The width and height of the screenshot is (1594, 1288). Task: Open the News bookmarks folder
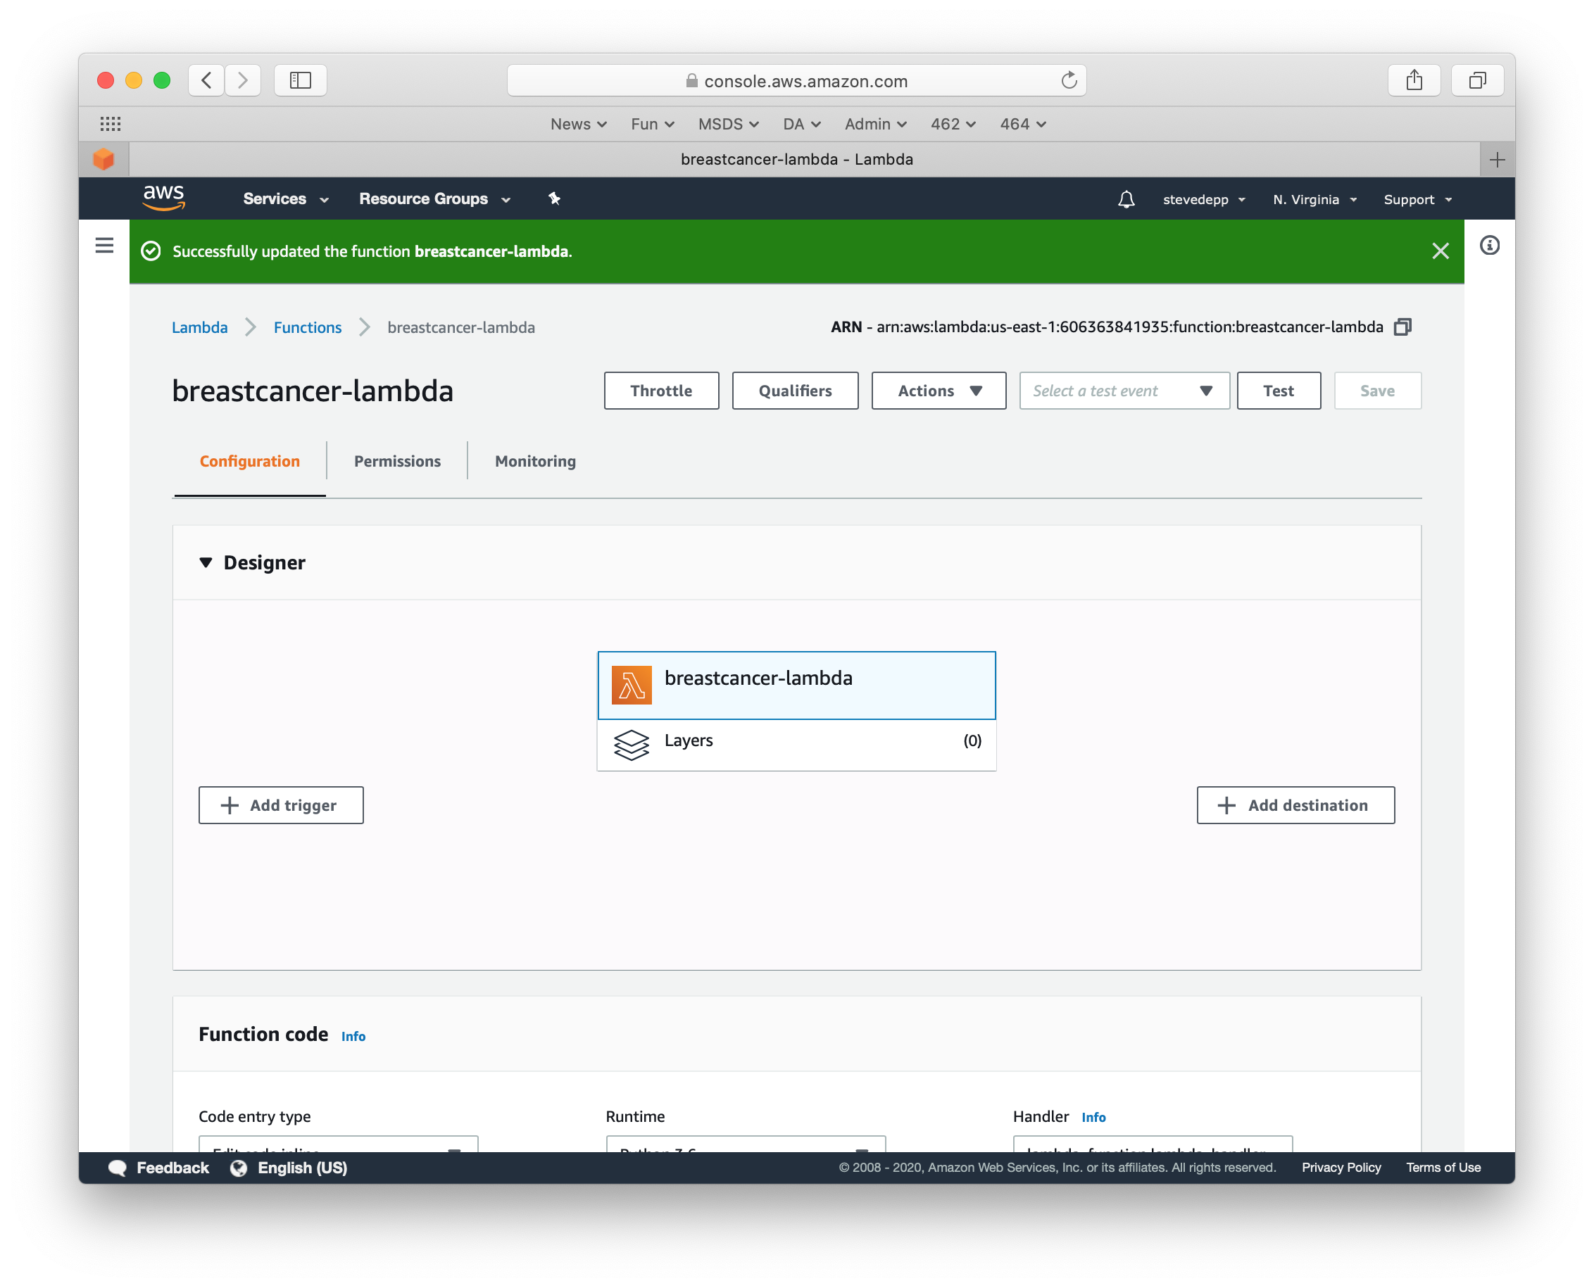click(579, 124)
